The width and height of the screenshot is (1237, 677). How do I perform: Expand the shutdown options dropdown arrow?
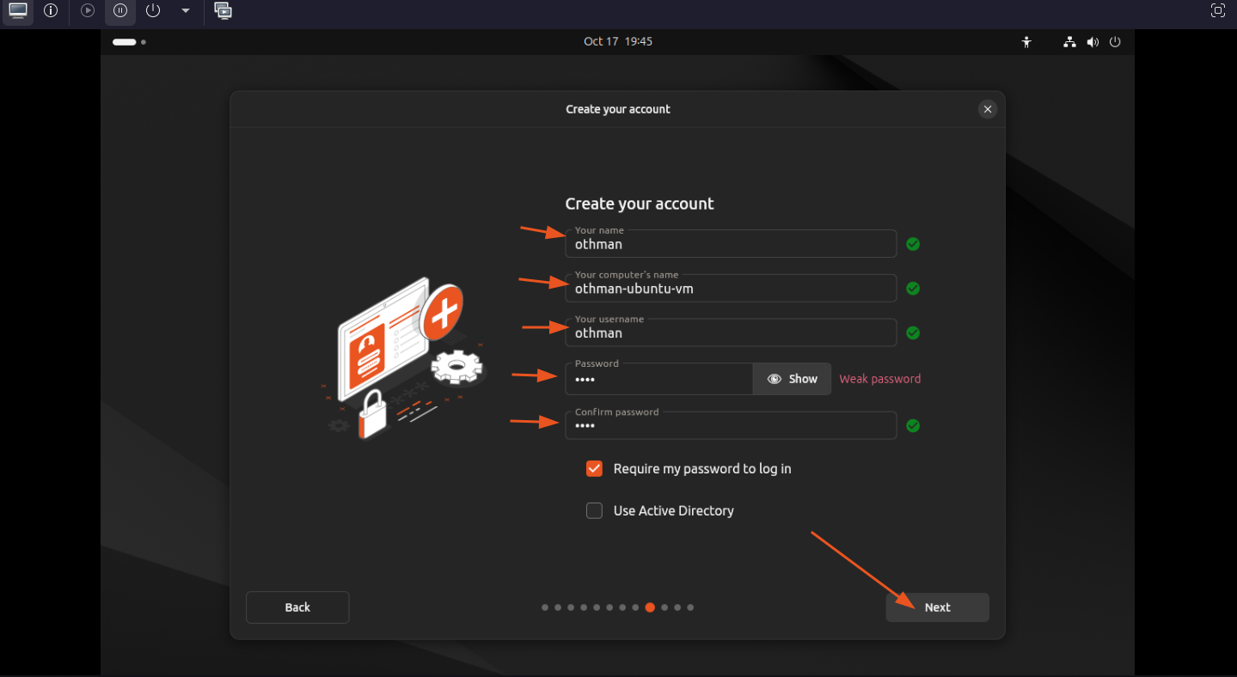click(186, 11)
